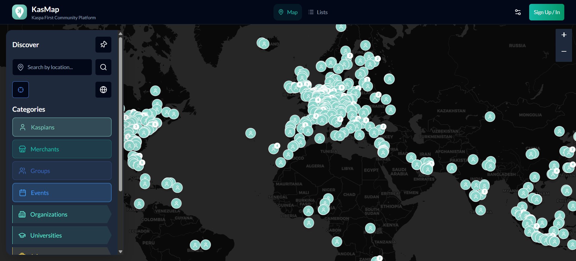Switch to the Lists tab

point(318,12)
